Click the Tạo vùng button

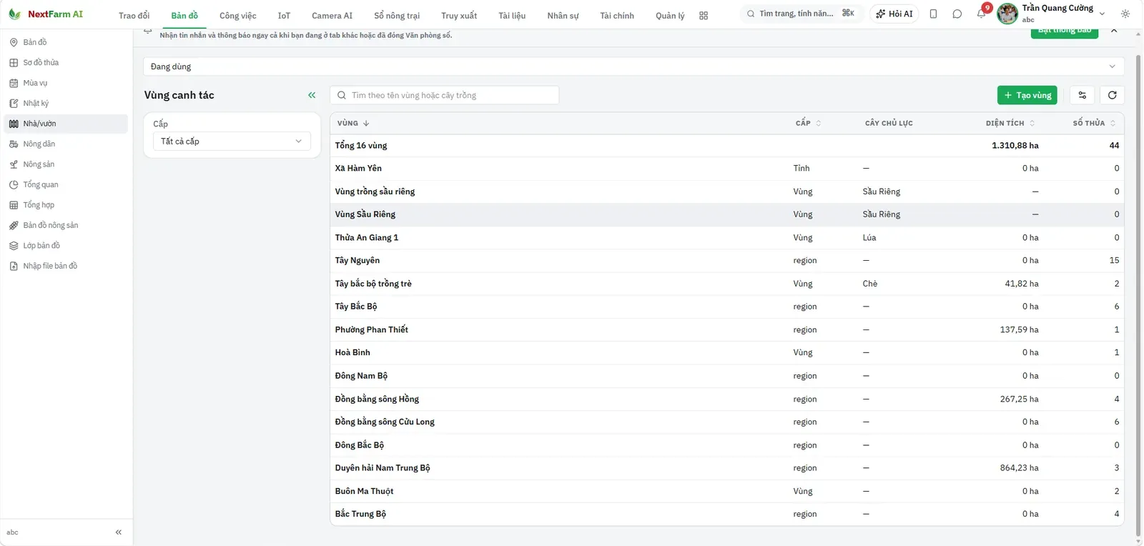1027,95
